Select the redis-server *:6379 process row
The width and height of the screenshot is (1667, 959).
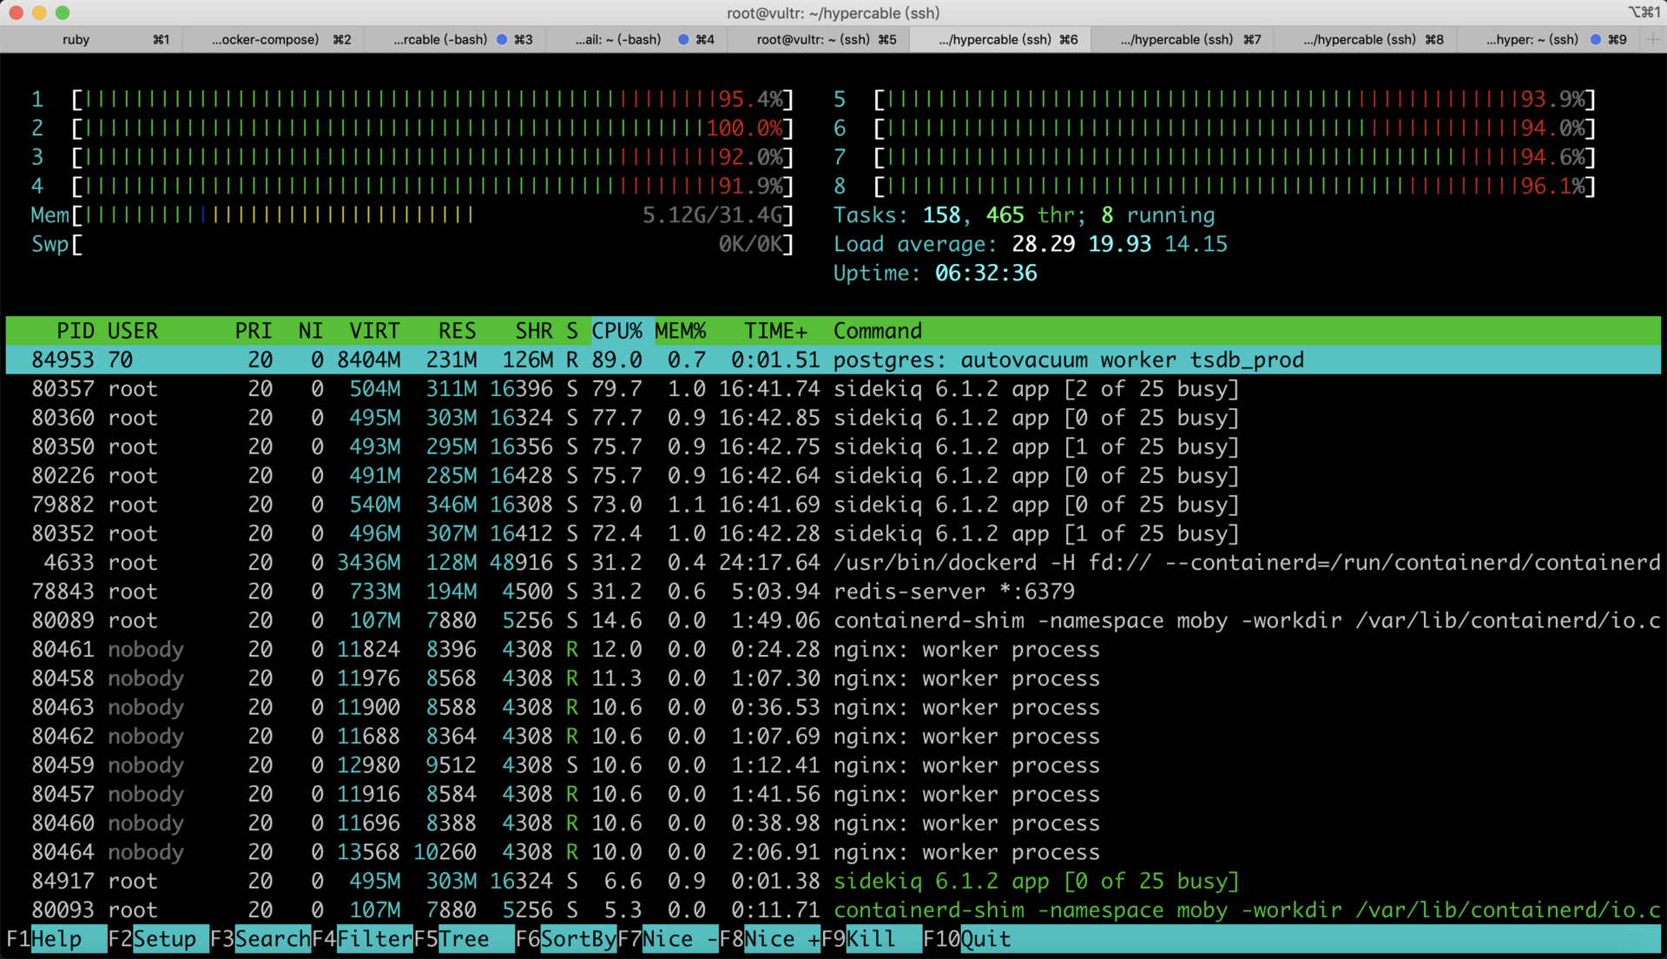coord(833,592)
